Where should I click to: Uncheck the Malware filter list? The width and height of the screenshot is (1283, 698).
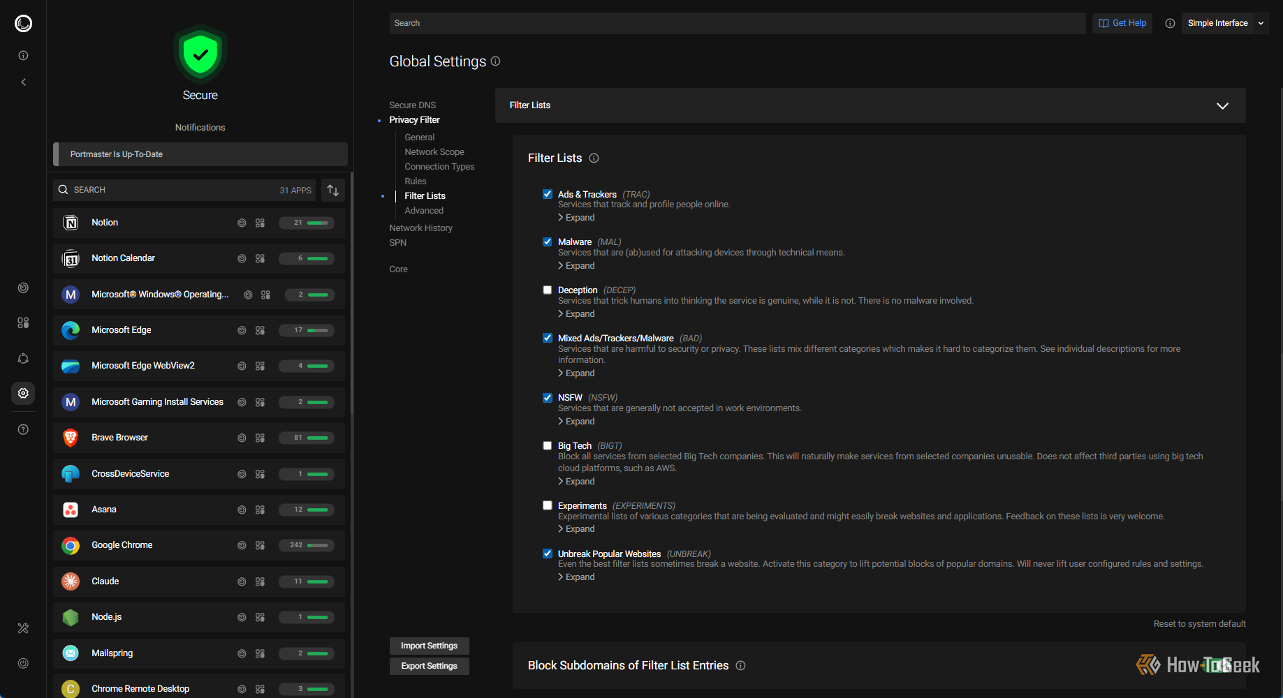[548, 242]
